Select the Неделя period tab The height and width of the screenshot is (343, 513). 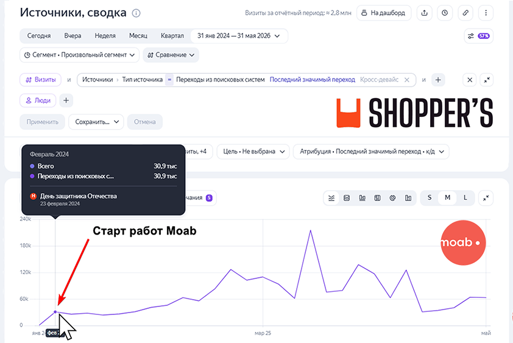(x=105, y=36)
